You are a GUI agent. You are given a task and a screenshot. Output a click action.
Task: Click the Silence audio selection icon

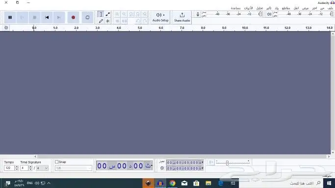click(124, 21)
